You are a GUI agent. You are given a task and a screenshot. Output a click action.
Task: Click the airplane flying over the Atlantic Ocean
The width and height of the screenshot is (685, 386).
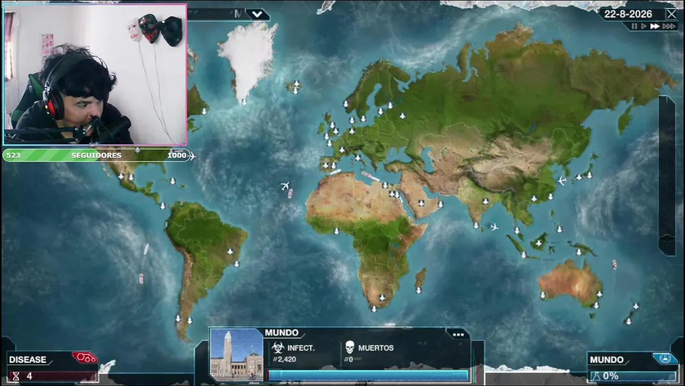click(x=285, y=187)
